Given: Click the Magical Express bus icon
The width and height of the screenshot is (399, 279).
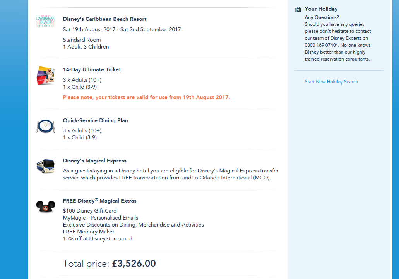Looking at the screenshot, I should click(46, 166).
